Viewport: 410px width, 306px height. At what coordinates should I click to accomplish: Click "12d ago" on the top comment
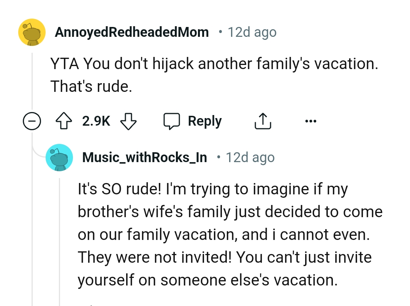click(252, 32)
